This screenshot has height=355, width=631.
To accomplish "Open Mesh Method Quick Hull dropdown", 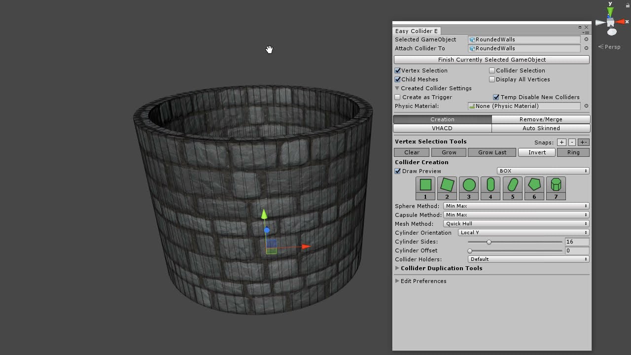I will click(516, 224).
